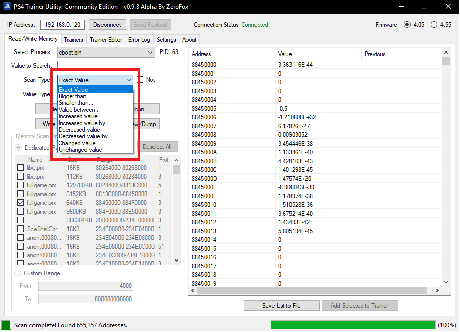Click into the Value to Search field
The height and width of the screenshot is (332, 460).
(121, 66)
